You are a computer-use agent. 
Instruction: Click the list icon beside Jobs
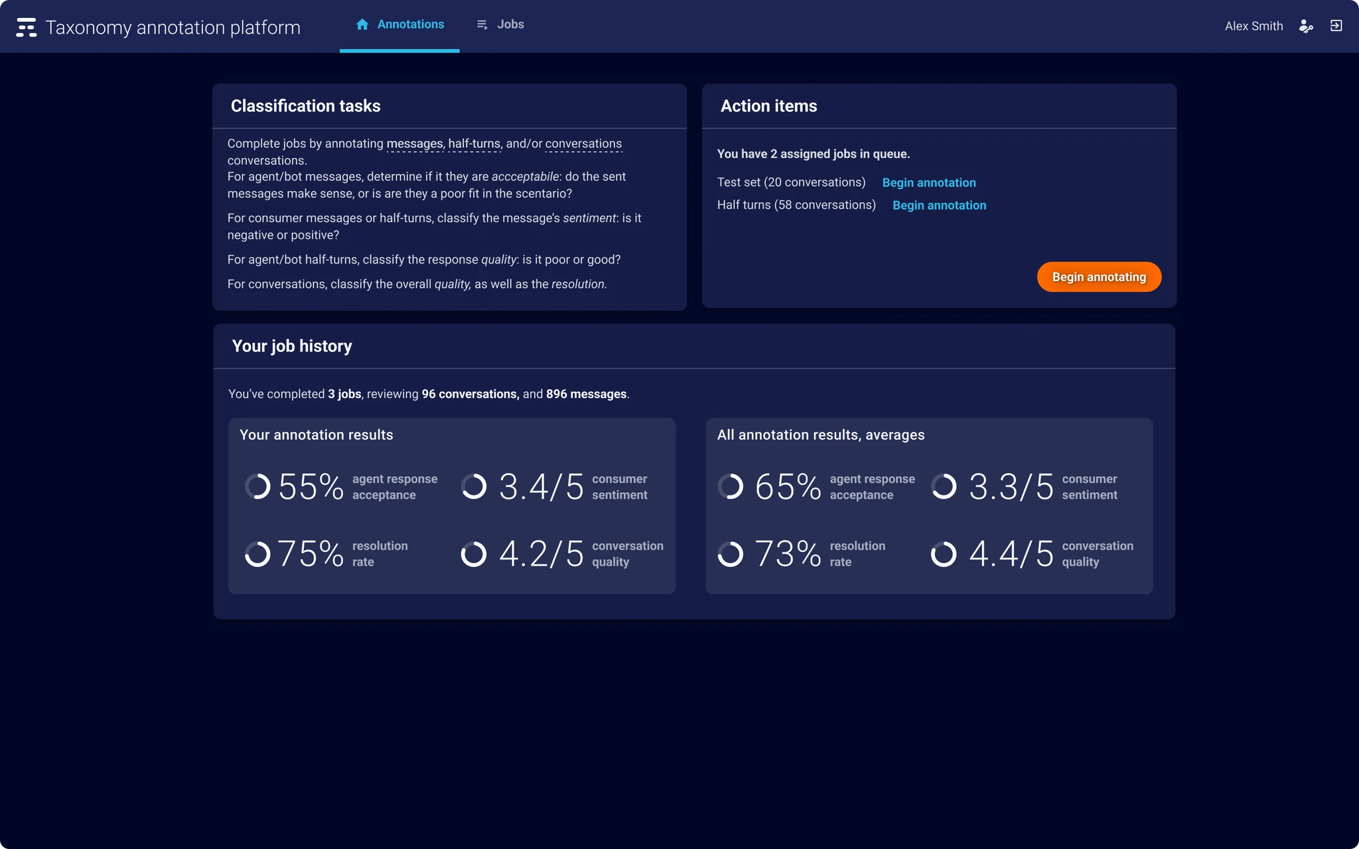482,25
